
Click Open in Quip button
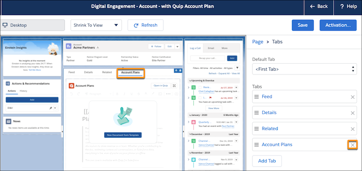click(x=161, y=86)
